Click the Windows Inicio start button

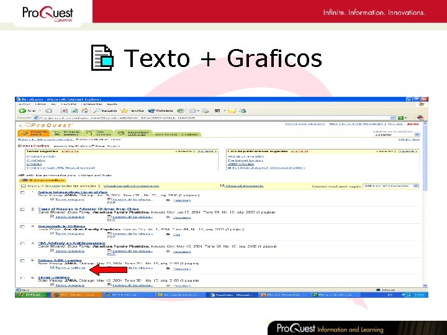[32, 295]
